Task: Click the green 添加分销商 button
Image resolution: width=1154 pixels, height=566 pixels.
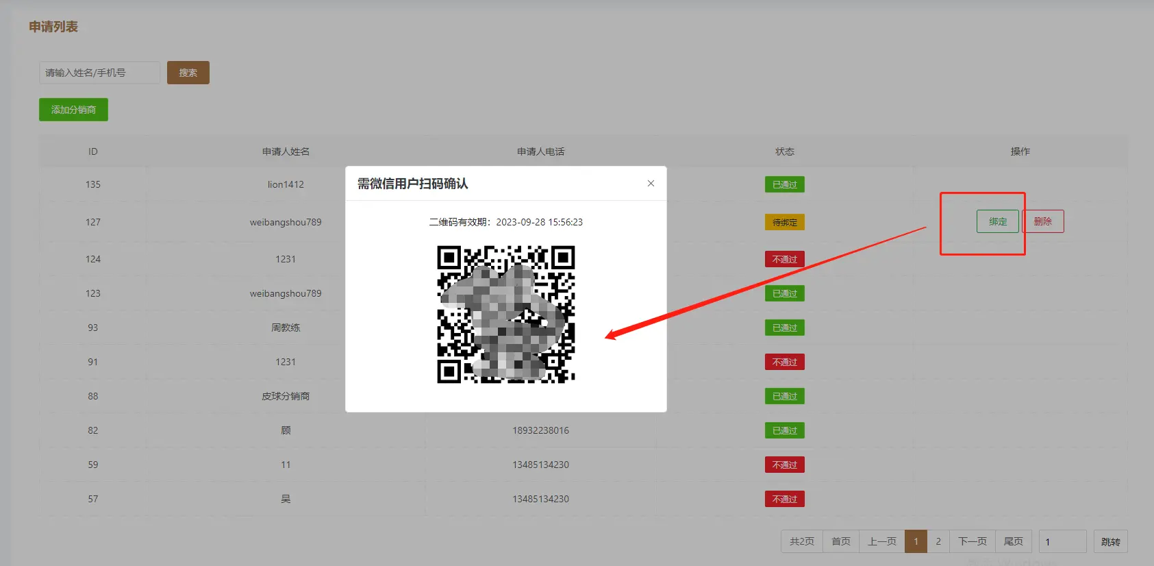Action: tap(73, 110)
